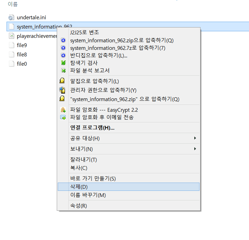Screen dimensions: 249x240
Task: Click the 이름 column header
Action: point(13,4)
